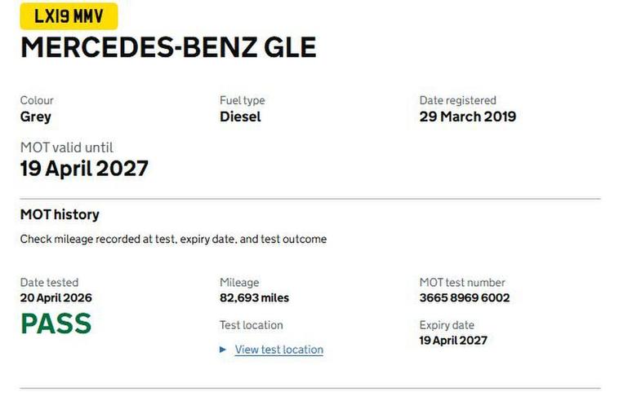Click the Date tested label

(50, 283)
